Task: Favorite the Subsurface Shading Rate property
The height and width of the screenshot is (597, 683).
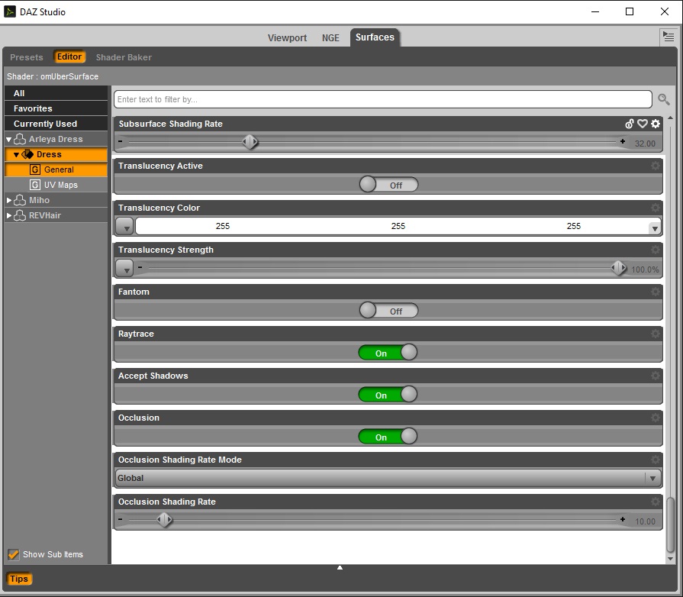Action: coord(642,124)
